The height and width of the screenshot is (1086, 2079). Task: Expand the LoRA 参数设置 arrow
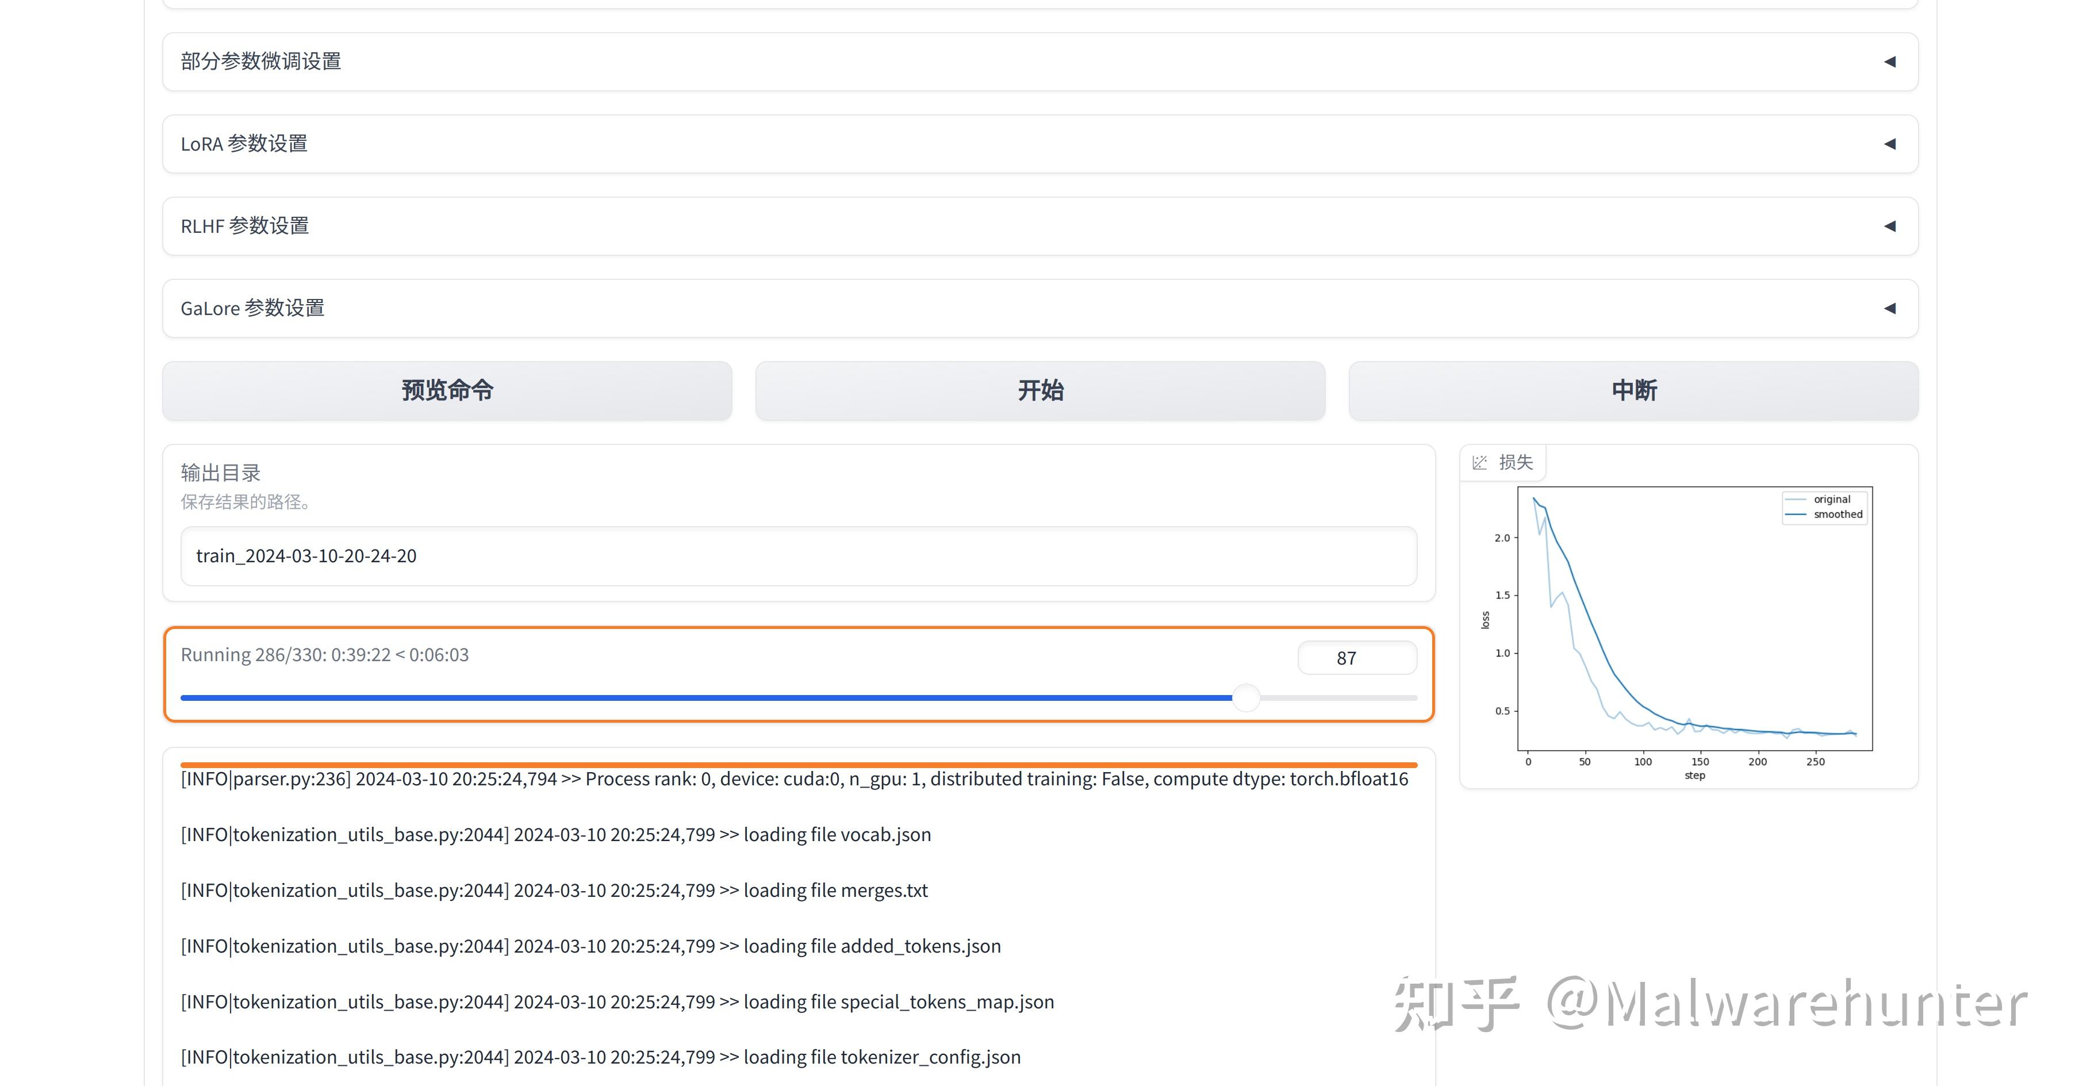click(x=1890, y=144)
